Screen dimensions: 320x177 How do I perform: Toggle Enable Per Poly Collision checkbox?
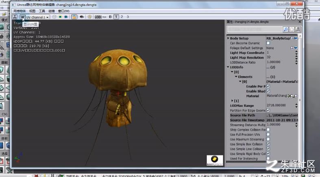[x=268, y=86]
